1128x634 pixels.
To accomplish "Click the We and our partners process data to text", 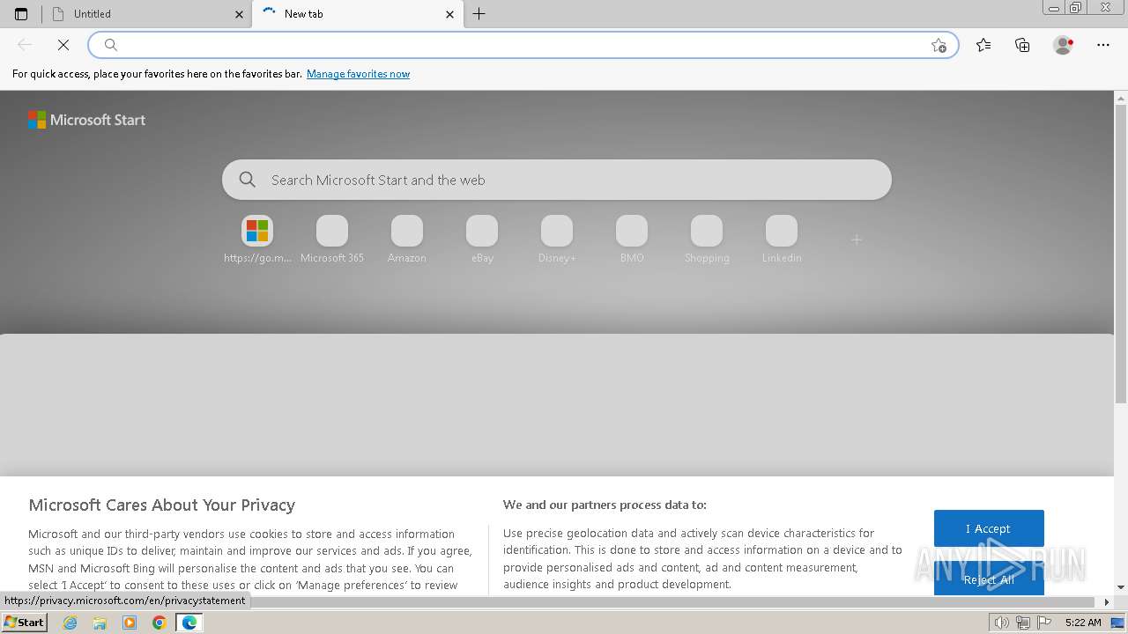I will tap(605, 505).
